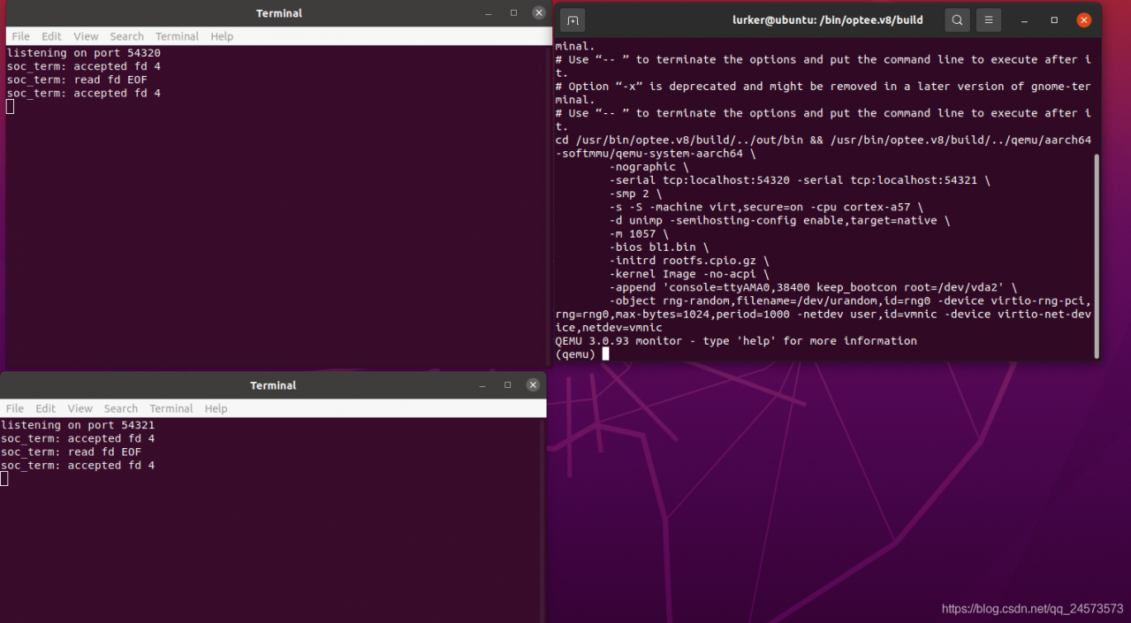Click the '(qemu)' monitor prompt
This screenshot has height=623, width=1131.
[575, 353]
